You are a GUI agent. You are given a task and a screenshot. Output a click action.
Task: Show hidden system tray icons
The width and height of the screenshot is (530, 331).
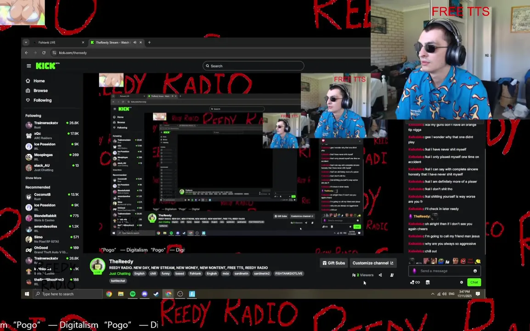pos(433,294)
